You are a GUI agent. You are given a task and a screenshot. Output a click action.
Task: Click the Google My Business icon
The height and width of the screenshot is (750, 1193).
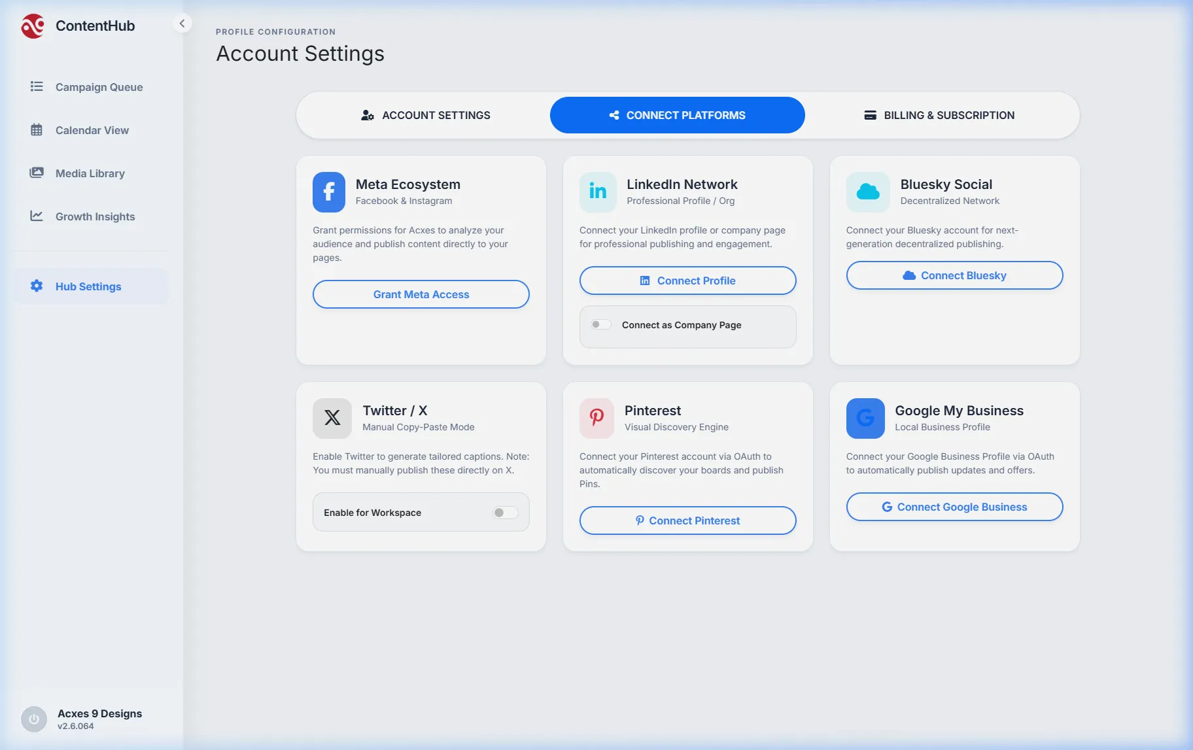tap(865, 418)
